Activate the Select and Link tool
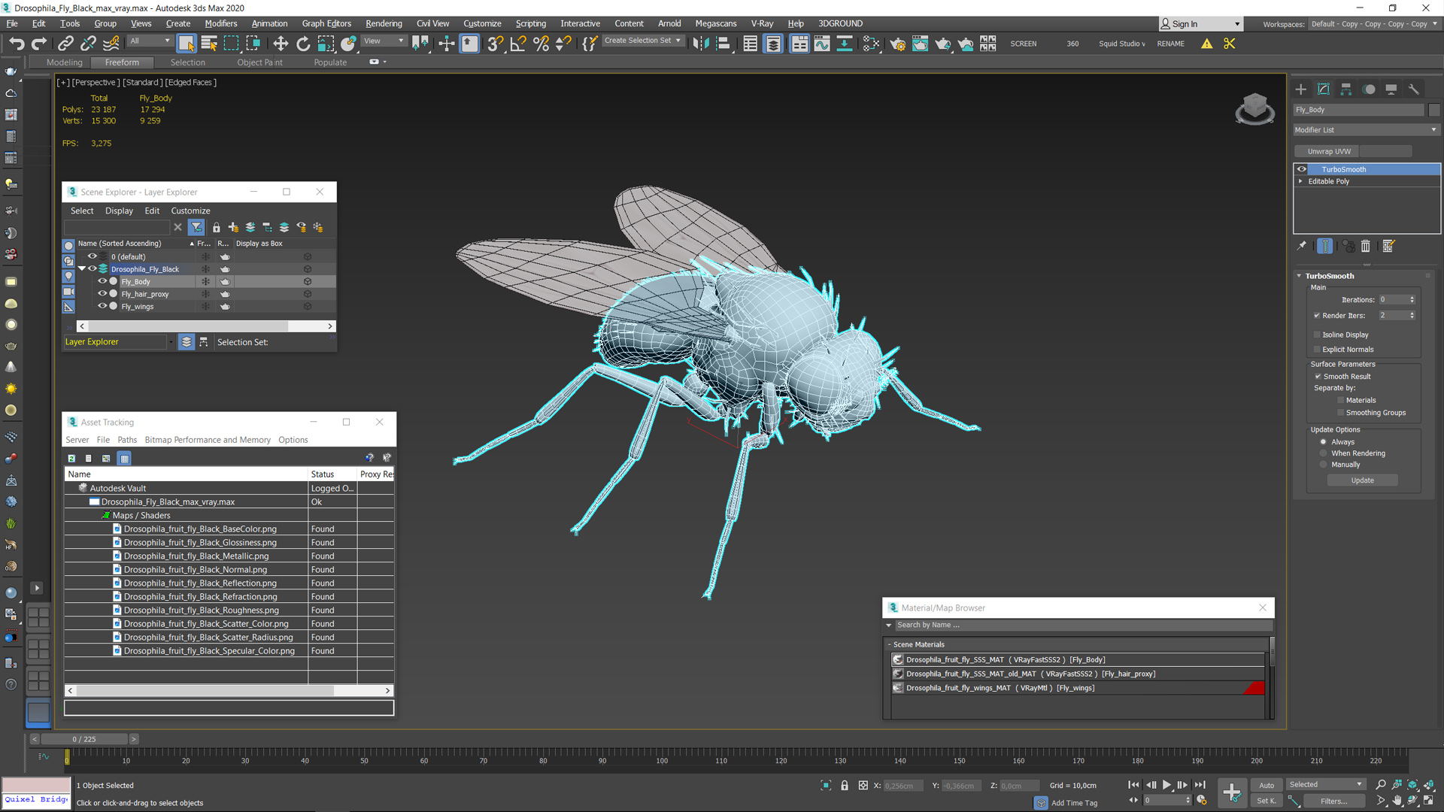 tap(65, 44)
